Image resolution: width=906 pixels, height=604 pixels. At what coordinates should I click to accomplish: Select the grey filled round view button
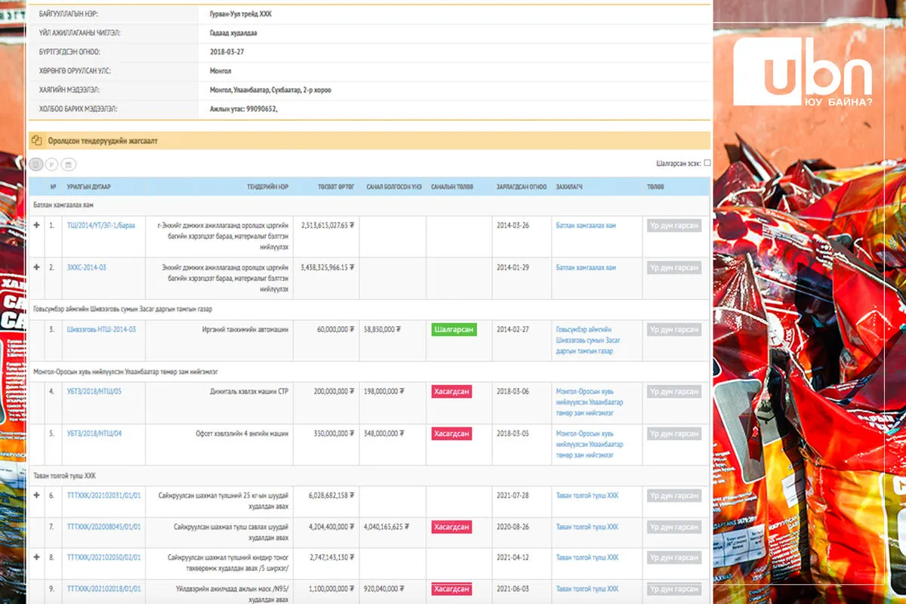pyautogui.click(x=36, y=164)
